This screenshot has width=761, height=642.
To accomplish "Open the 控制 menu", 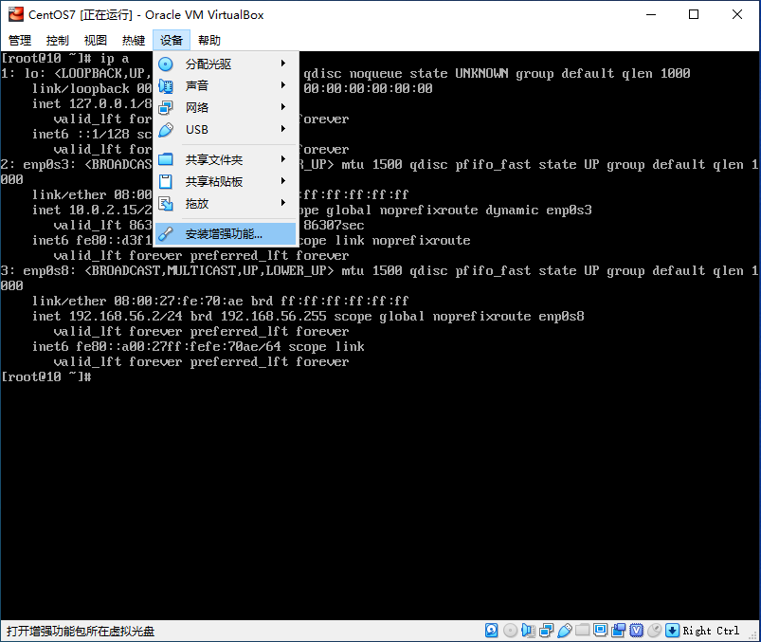I will tap(57, 41).
